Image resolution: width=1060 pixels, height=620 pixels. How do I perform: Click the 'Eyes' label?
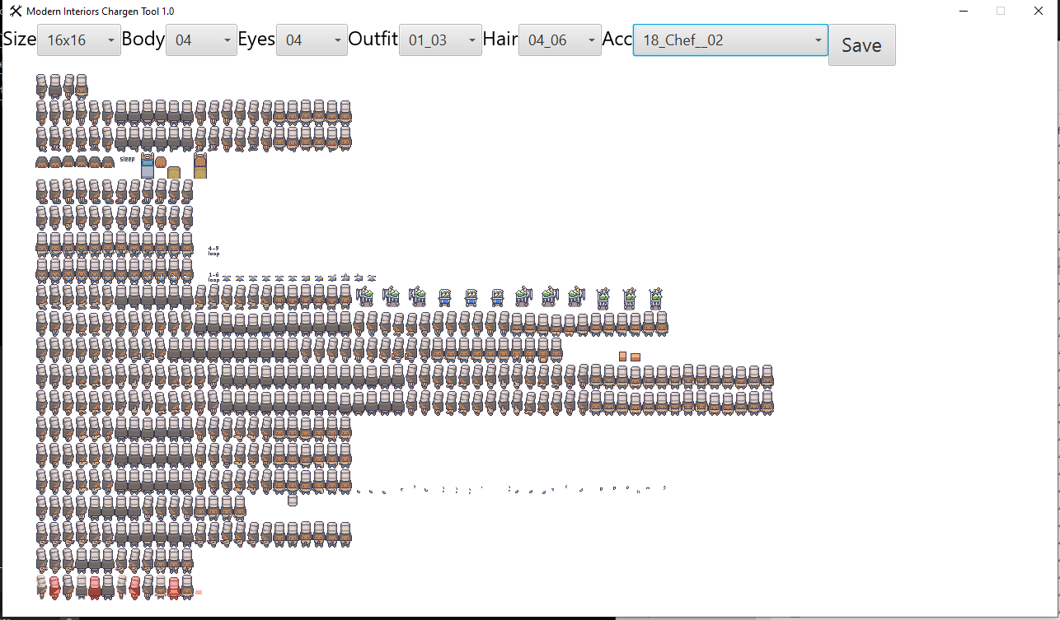coord(256,39)
